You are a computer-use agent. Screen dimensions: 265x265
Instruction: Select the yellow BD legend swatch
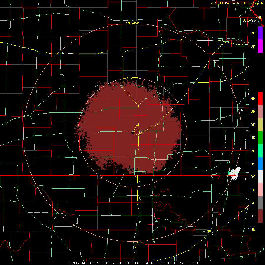[x=260, y=125]
